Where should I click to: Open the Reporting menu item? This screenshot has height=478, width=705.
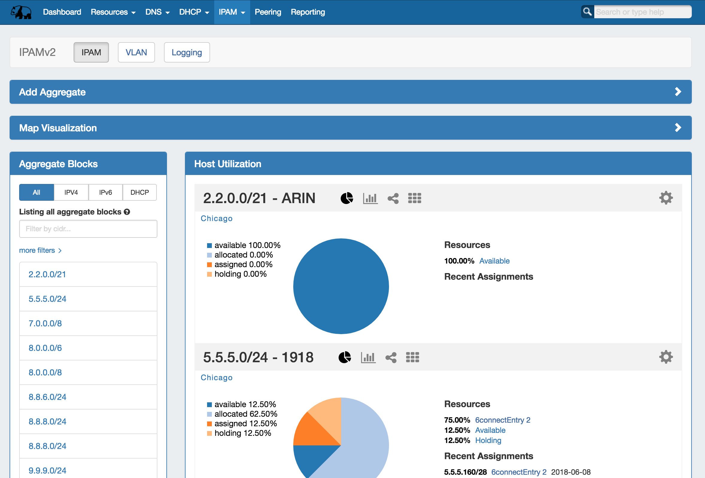[308, 12]
